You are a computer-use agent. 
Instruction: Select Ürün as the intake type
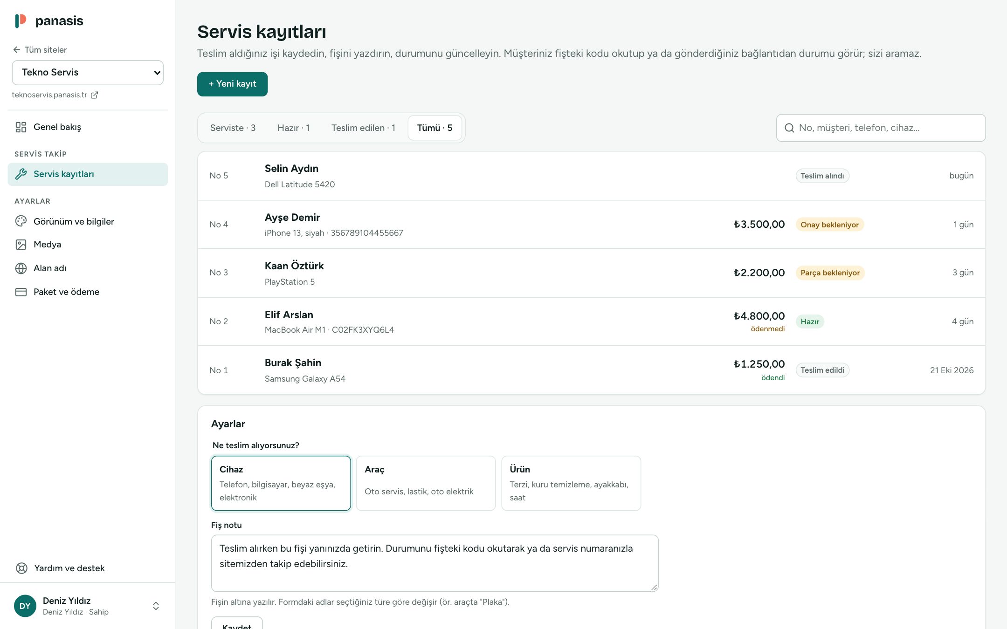coord(571,483)
